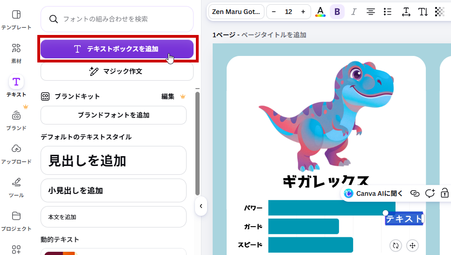Viewport: 451px width, 255px height.
Task: Click 編集 next to ブランドキット
Action: (x=168, y=96)
